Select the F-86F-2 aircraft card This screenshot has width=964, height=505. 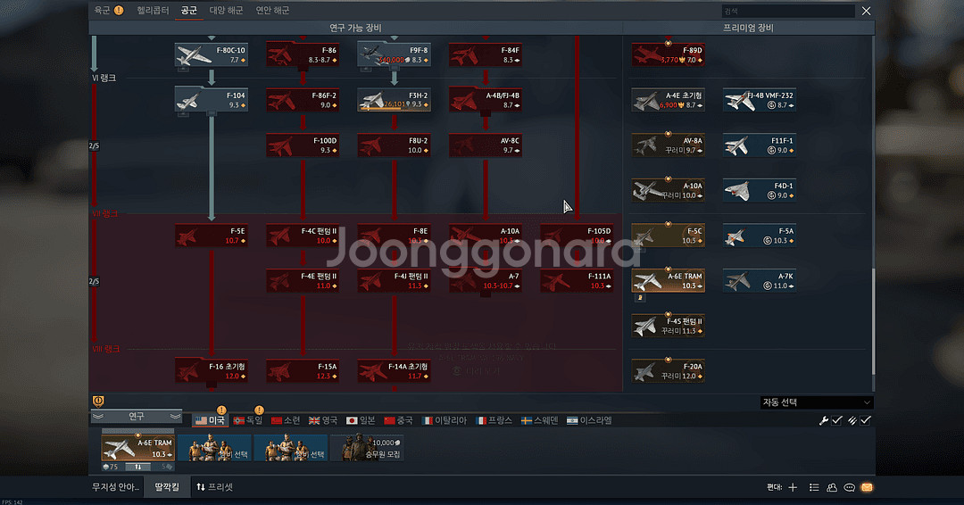303,100
